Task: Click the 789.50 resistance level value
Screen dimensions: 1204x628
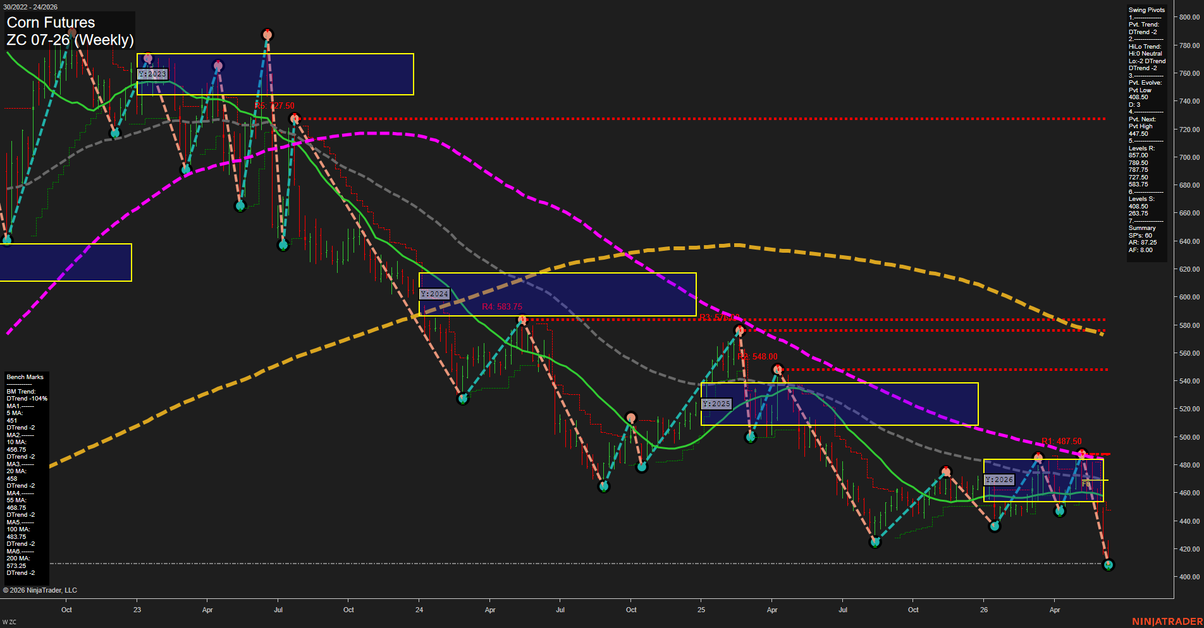Action: coord(1138,163)
